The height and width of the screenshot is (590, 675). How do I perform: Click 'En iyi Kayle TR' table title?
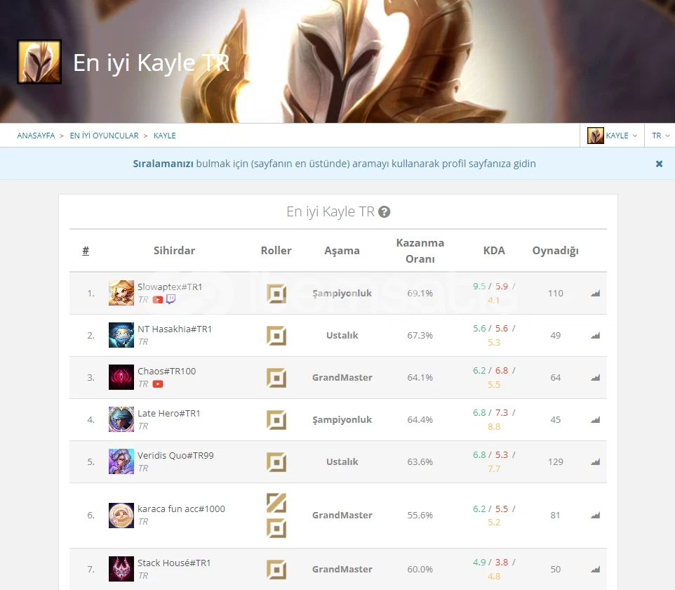coord(330,211)
